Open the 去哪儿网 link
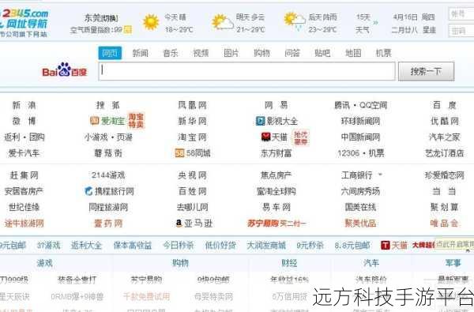474x312 pixels. point(193,208)
